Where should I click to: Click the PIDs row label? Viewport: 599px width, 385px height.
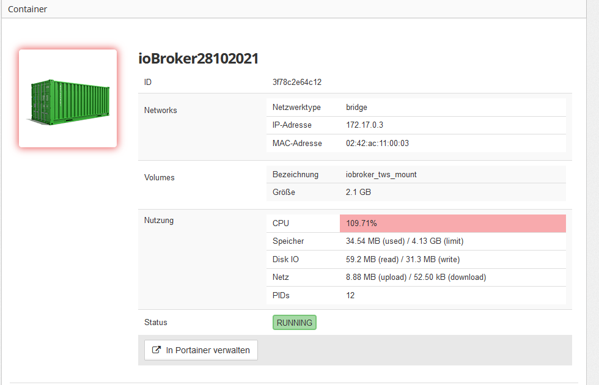click(281, 295)
